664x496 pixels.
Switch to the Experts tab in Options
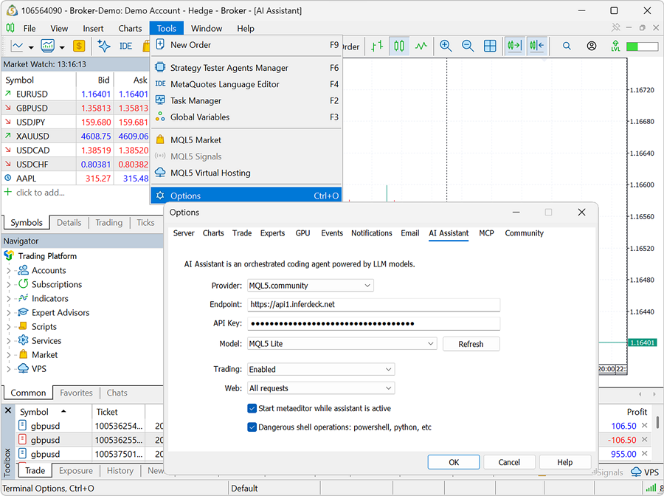tap(272, 233)
